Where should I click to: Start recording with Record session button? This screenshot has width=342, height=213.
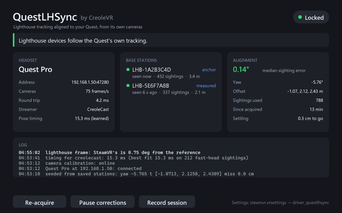[x=167, y=202]
